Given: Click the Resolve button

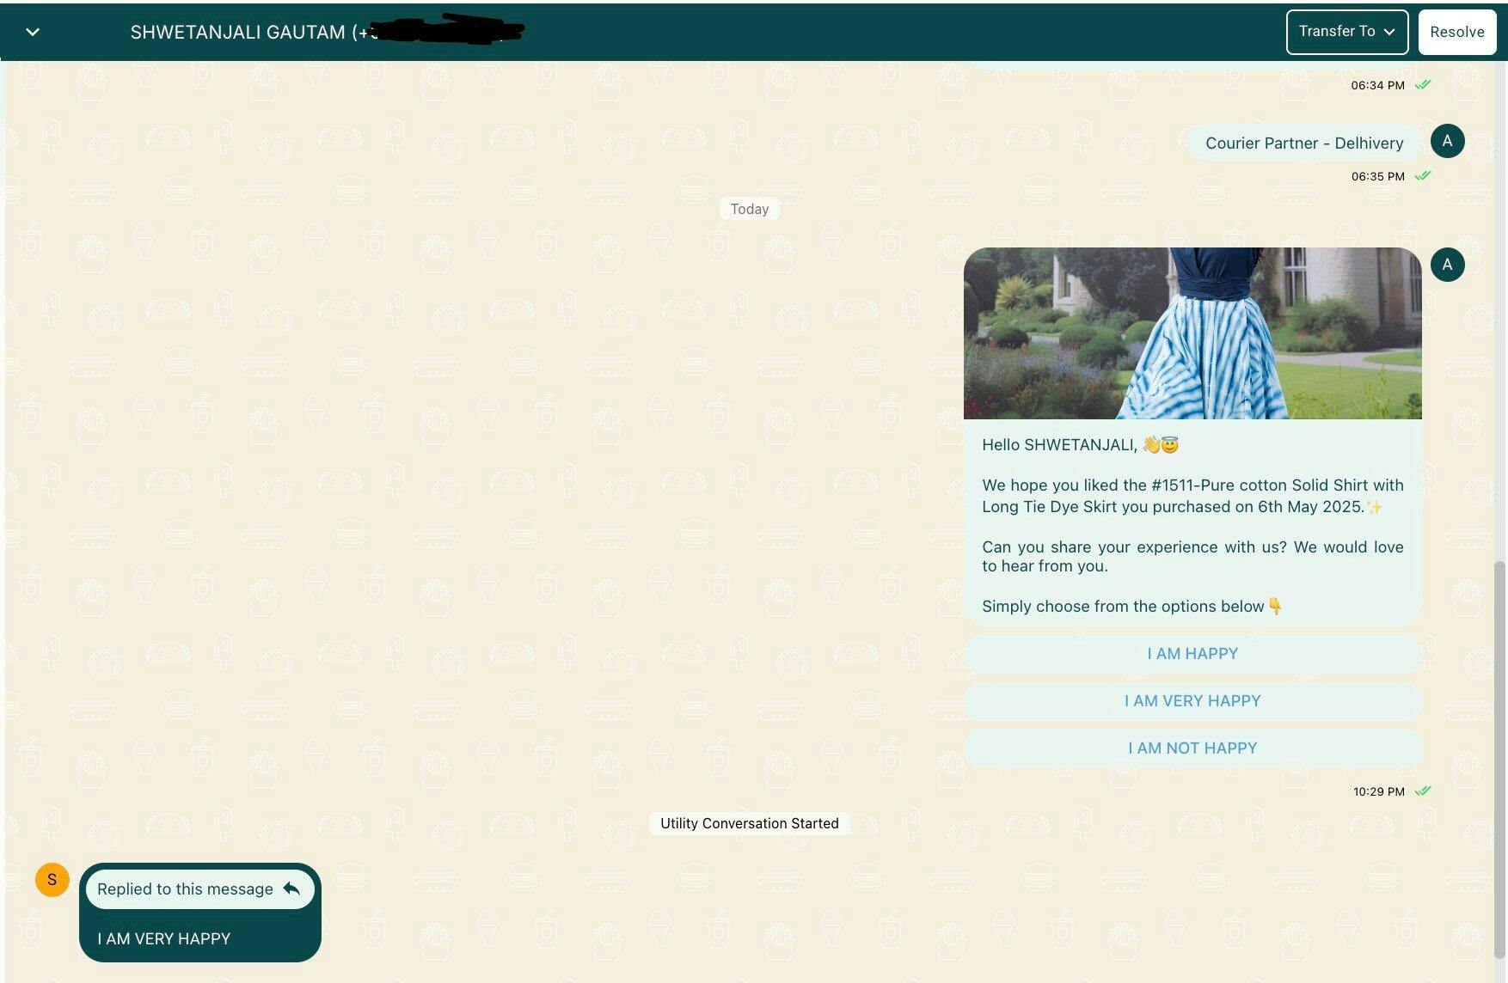Looking at the screenshot, I should coord(1456,32).
